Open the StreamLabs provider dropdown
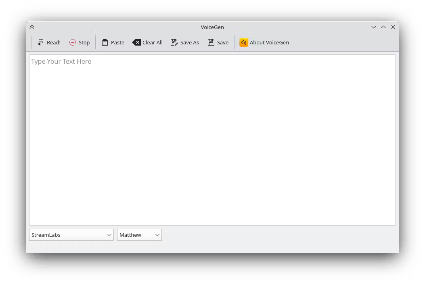The height and width of the screenshot is (284, 425). click(x=71, y=235)
